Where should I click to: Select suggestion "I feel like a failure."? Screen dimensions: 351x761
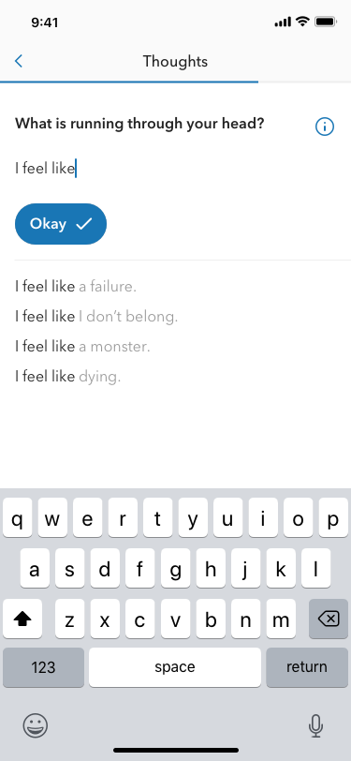[x=76, y=287]
